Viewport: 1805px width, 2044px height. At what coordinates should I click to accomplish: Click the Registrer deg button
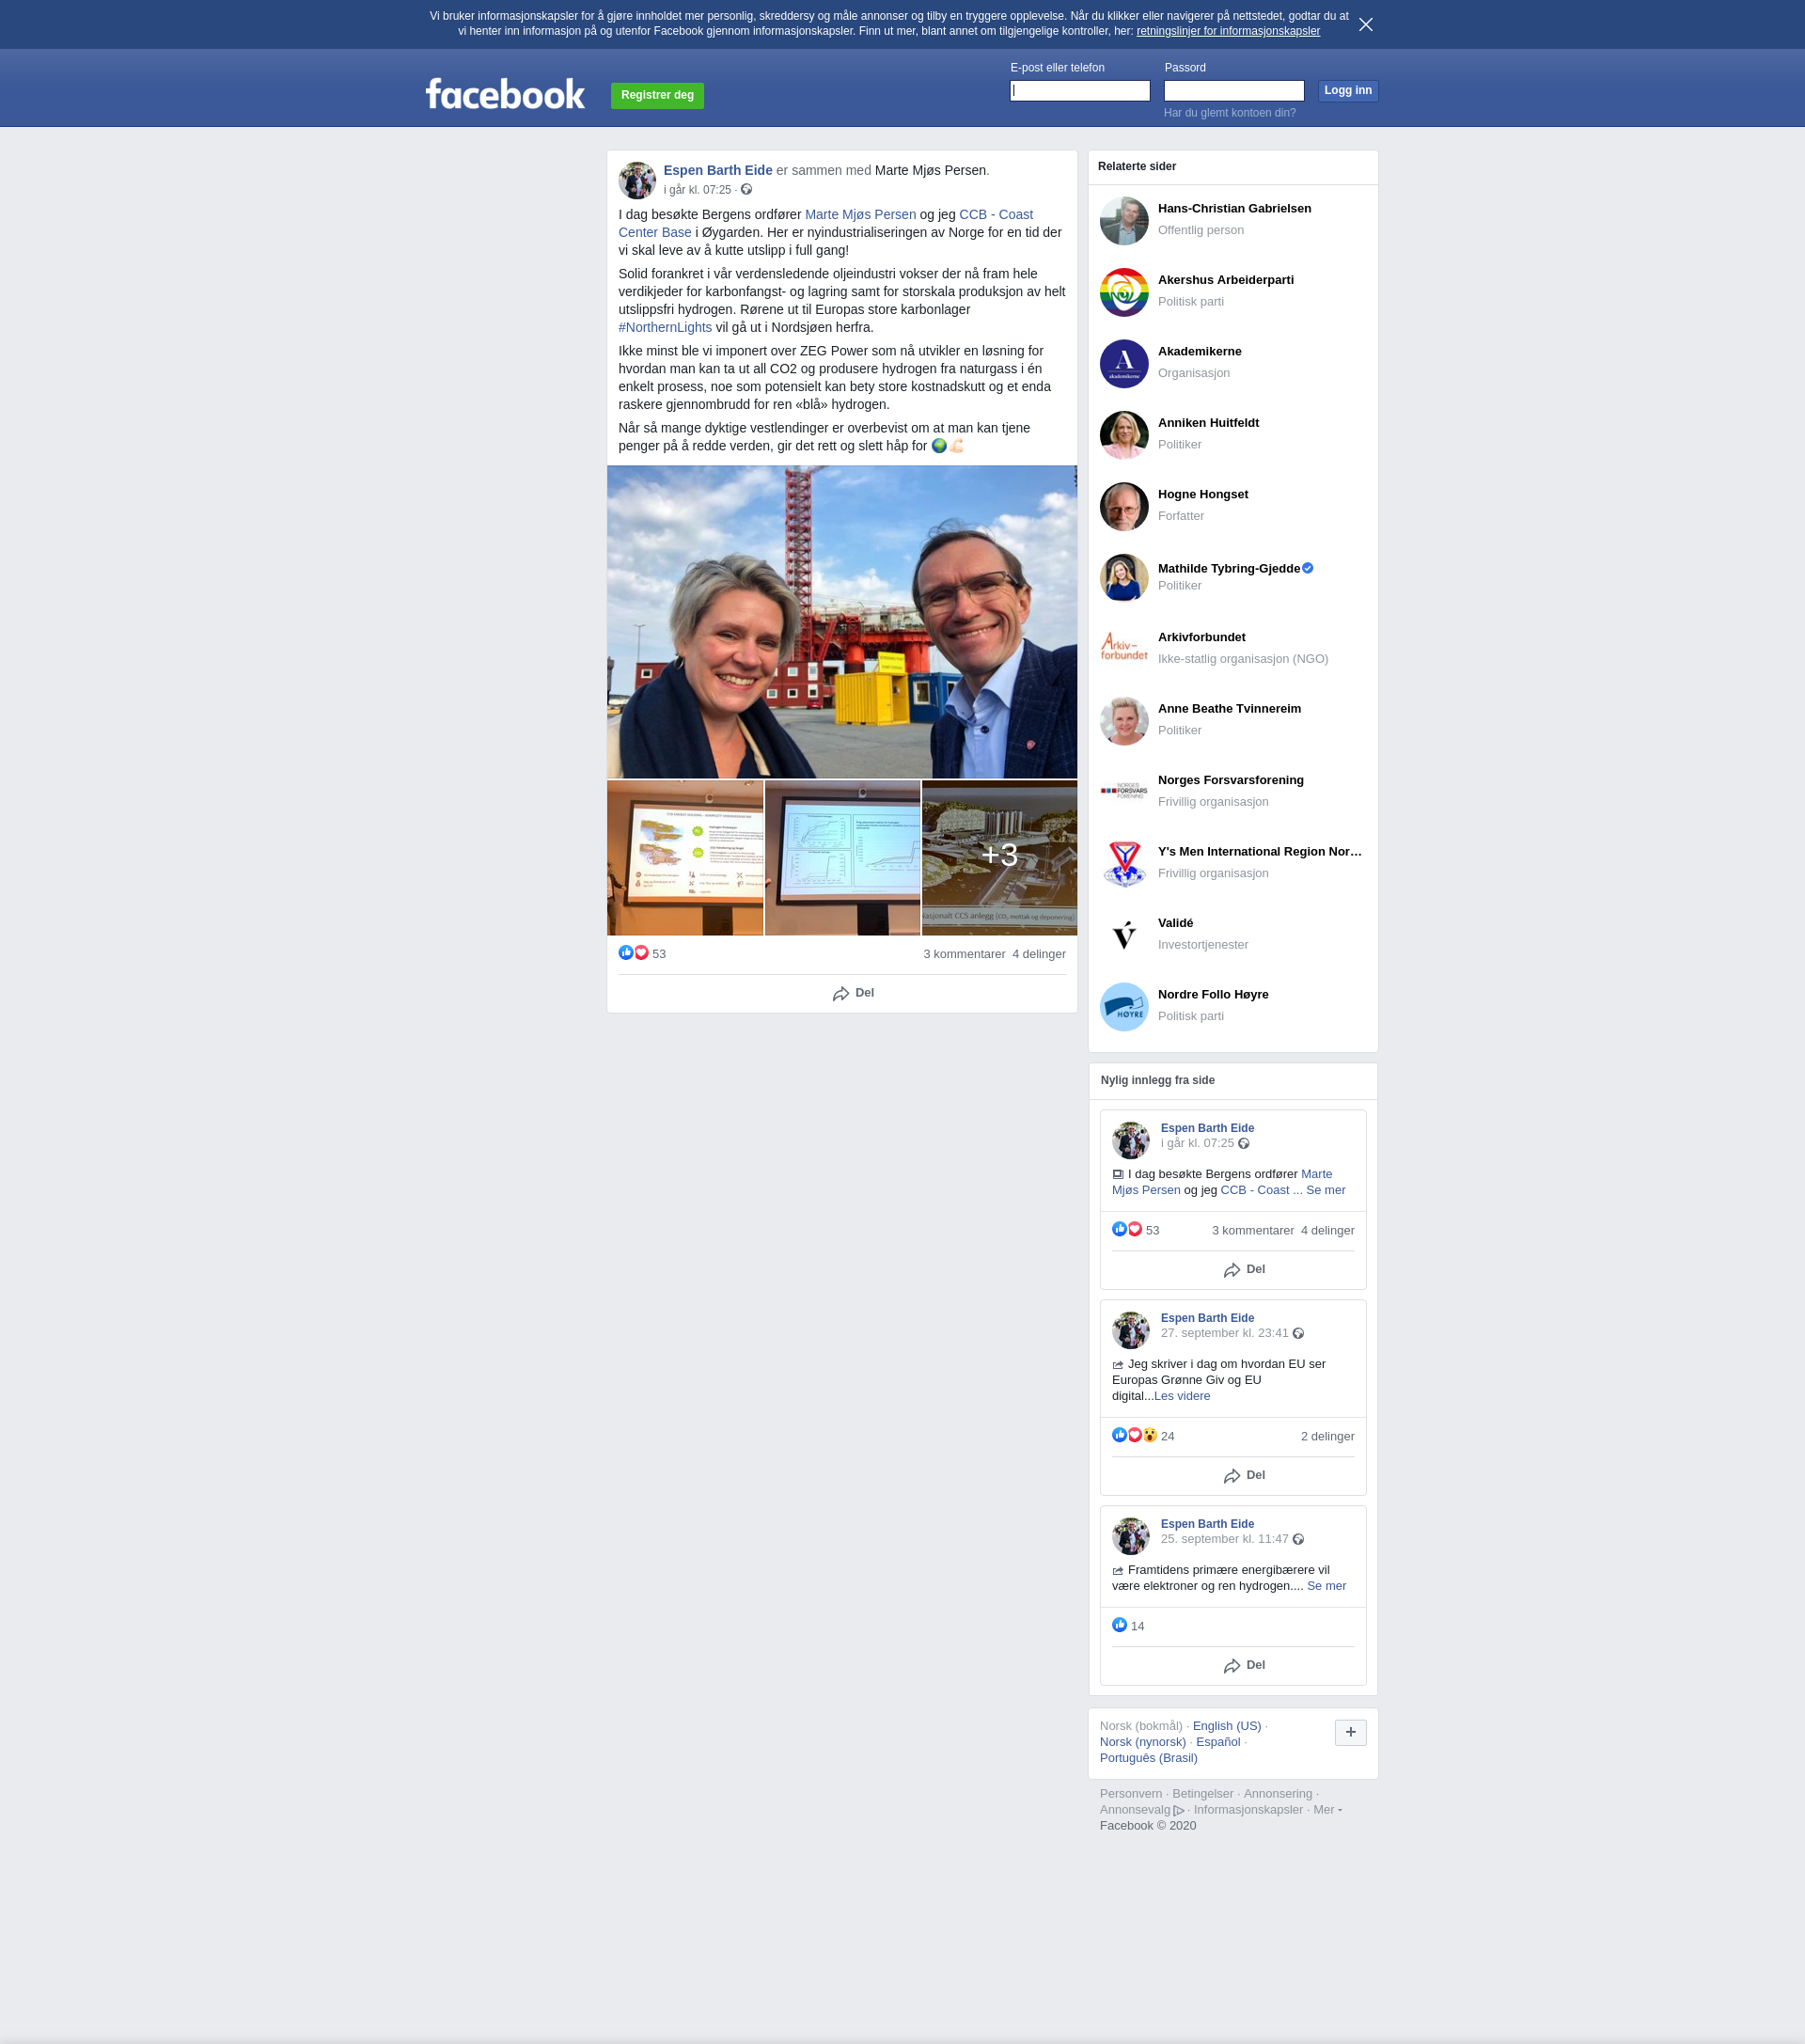(657, 95)
